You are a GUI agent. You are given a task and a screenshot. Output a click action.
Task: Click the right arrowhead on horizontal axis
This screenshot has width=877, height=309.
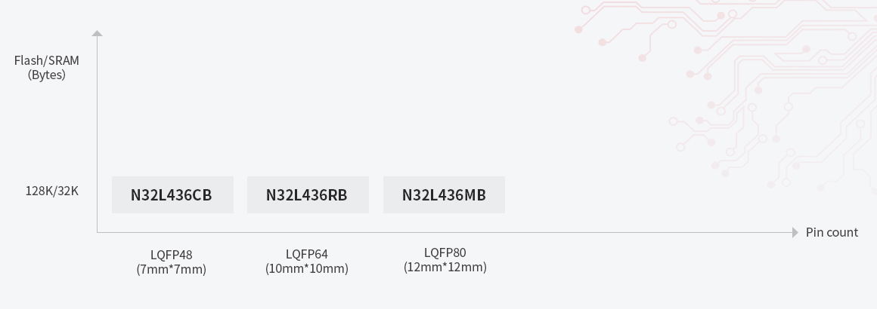[x=795, y=232]
